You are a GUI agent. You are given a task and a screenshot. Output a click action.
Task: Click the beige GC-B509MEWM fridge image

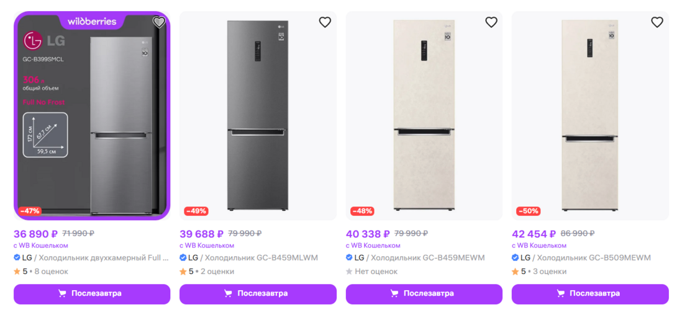pyautogui.click(x=590, y=116)
